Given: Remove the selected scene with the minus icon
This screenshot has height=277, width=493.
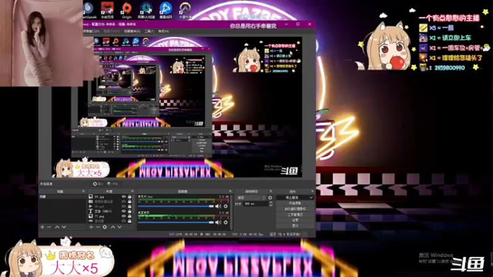Looking at the screenshot, I should click(x=49, y=227).
